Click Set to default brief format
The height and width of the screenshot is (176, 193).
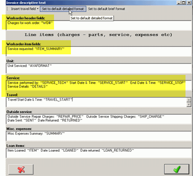[107, 9]
